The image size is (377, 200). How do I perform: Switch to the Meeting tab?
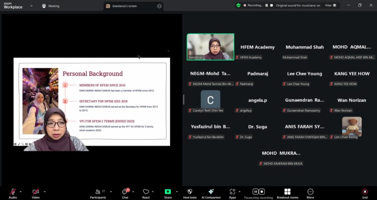click(51, 6)
